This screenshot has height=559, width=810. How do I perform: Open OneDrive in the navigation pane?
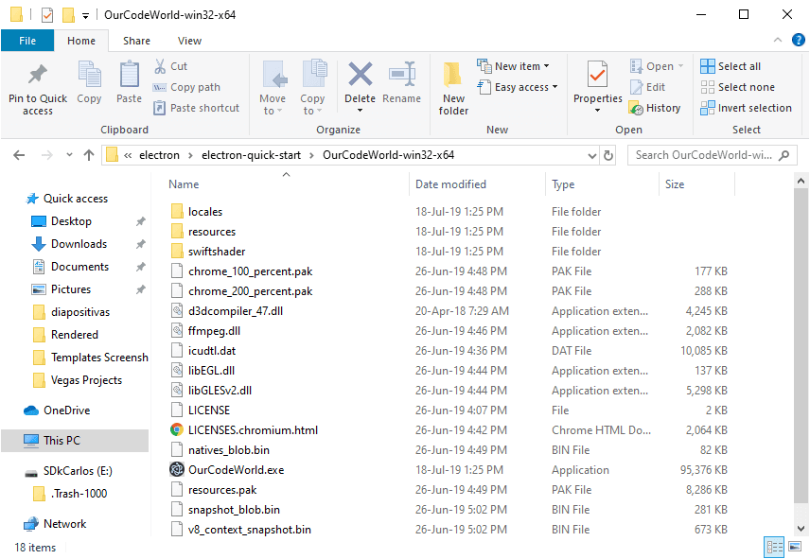[x=66, y=411]
